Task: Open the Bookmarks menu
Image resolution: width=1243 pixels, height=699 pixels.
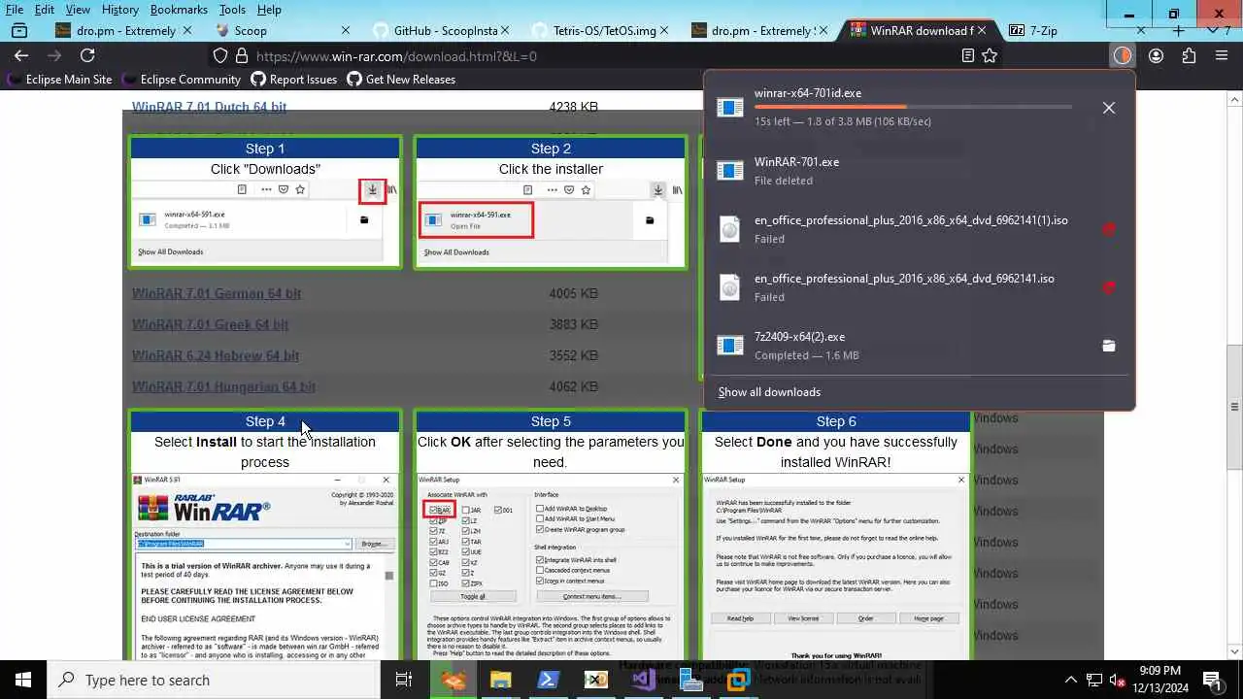Action: coord(179,9)
